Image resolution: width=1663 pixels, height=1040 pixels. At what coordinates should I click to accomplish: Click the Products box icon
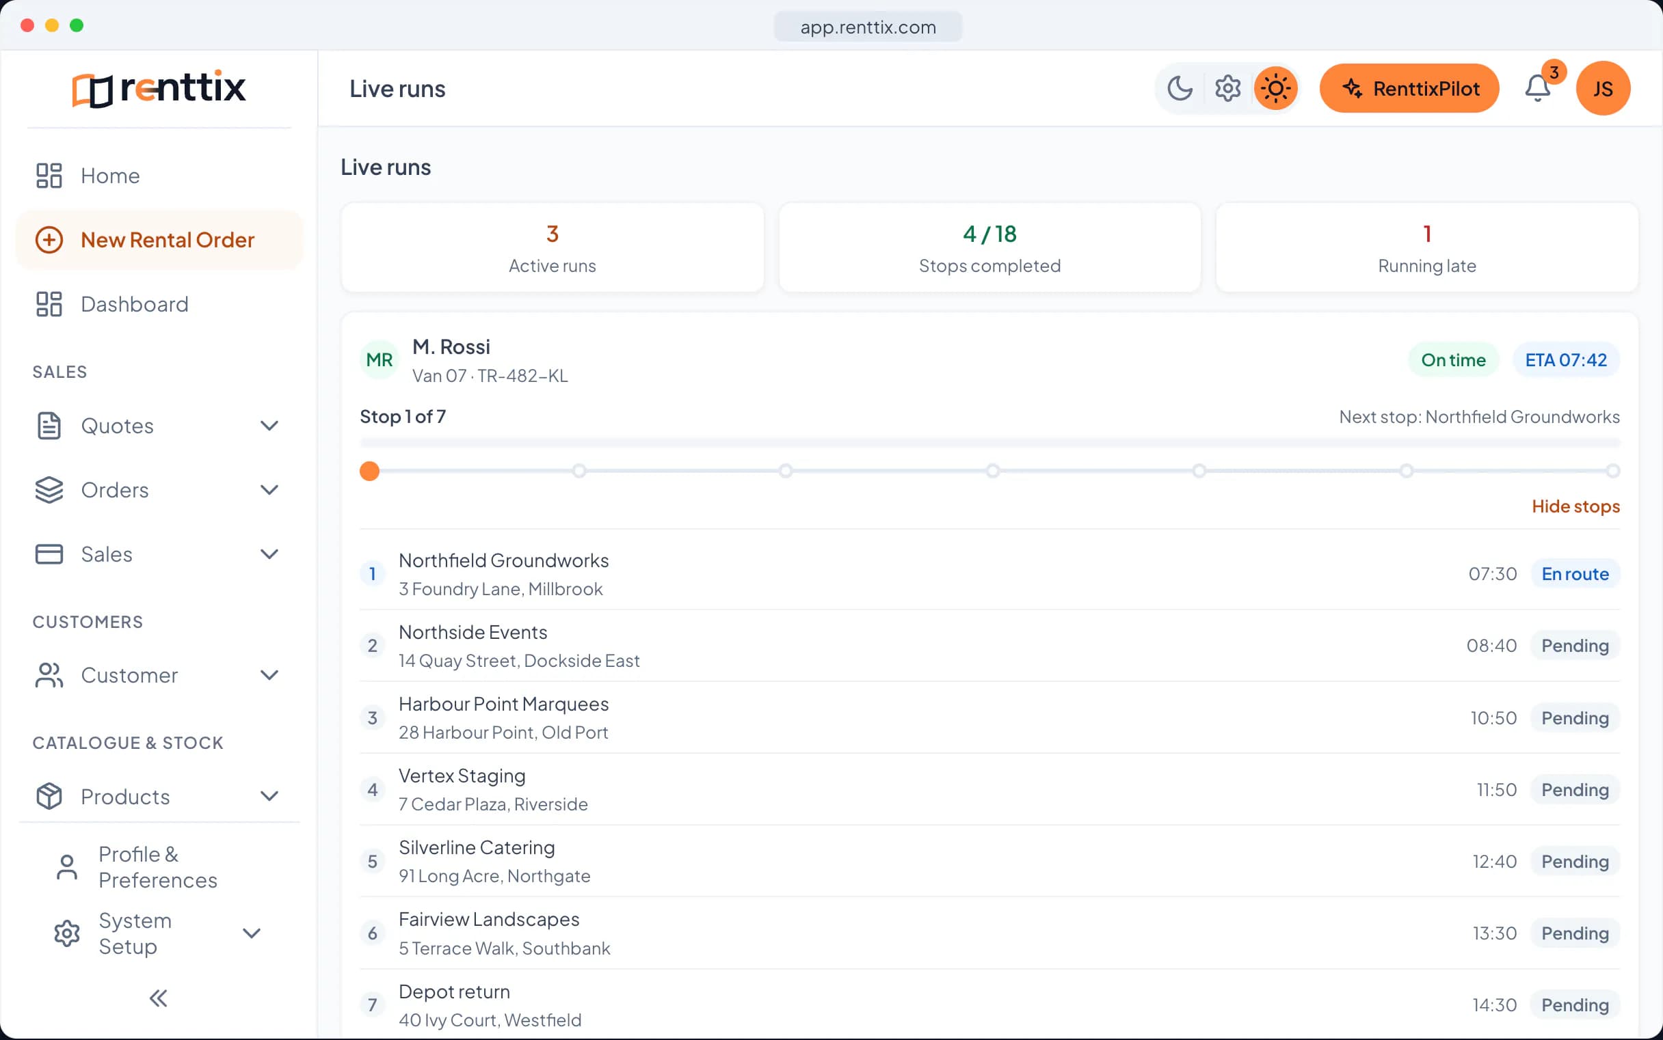point(49,796)
